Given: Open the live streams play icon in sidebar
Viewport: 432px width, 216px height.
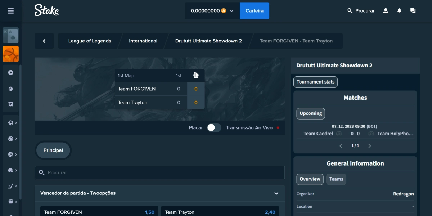Looking at the screenshot, I should point(11,72).
